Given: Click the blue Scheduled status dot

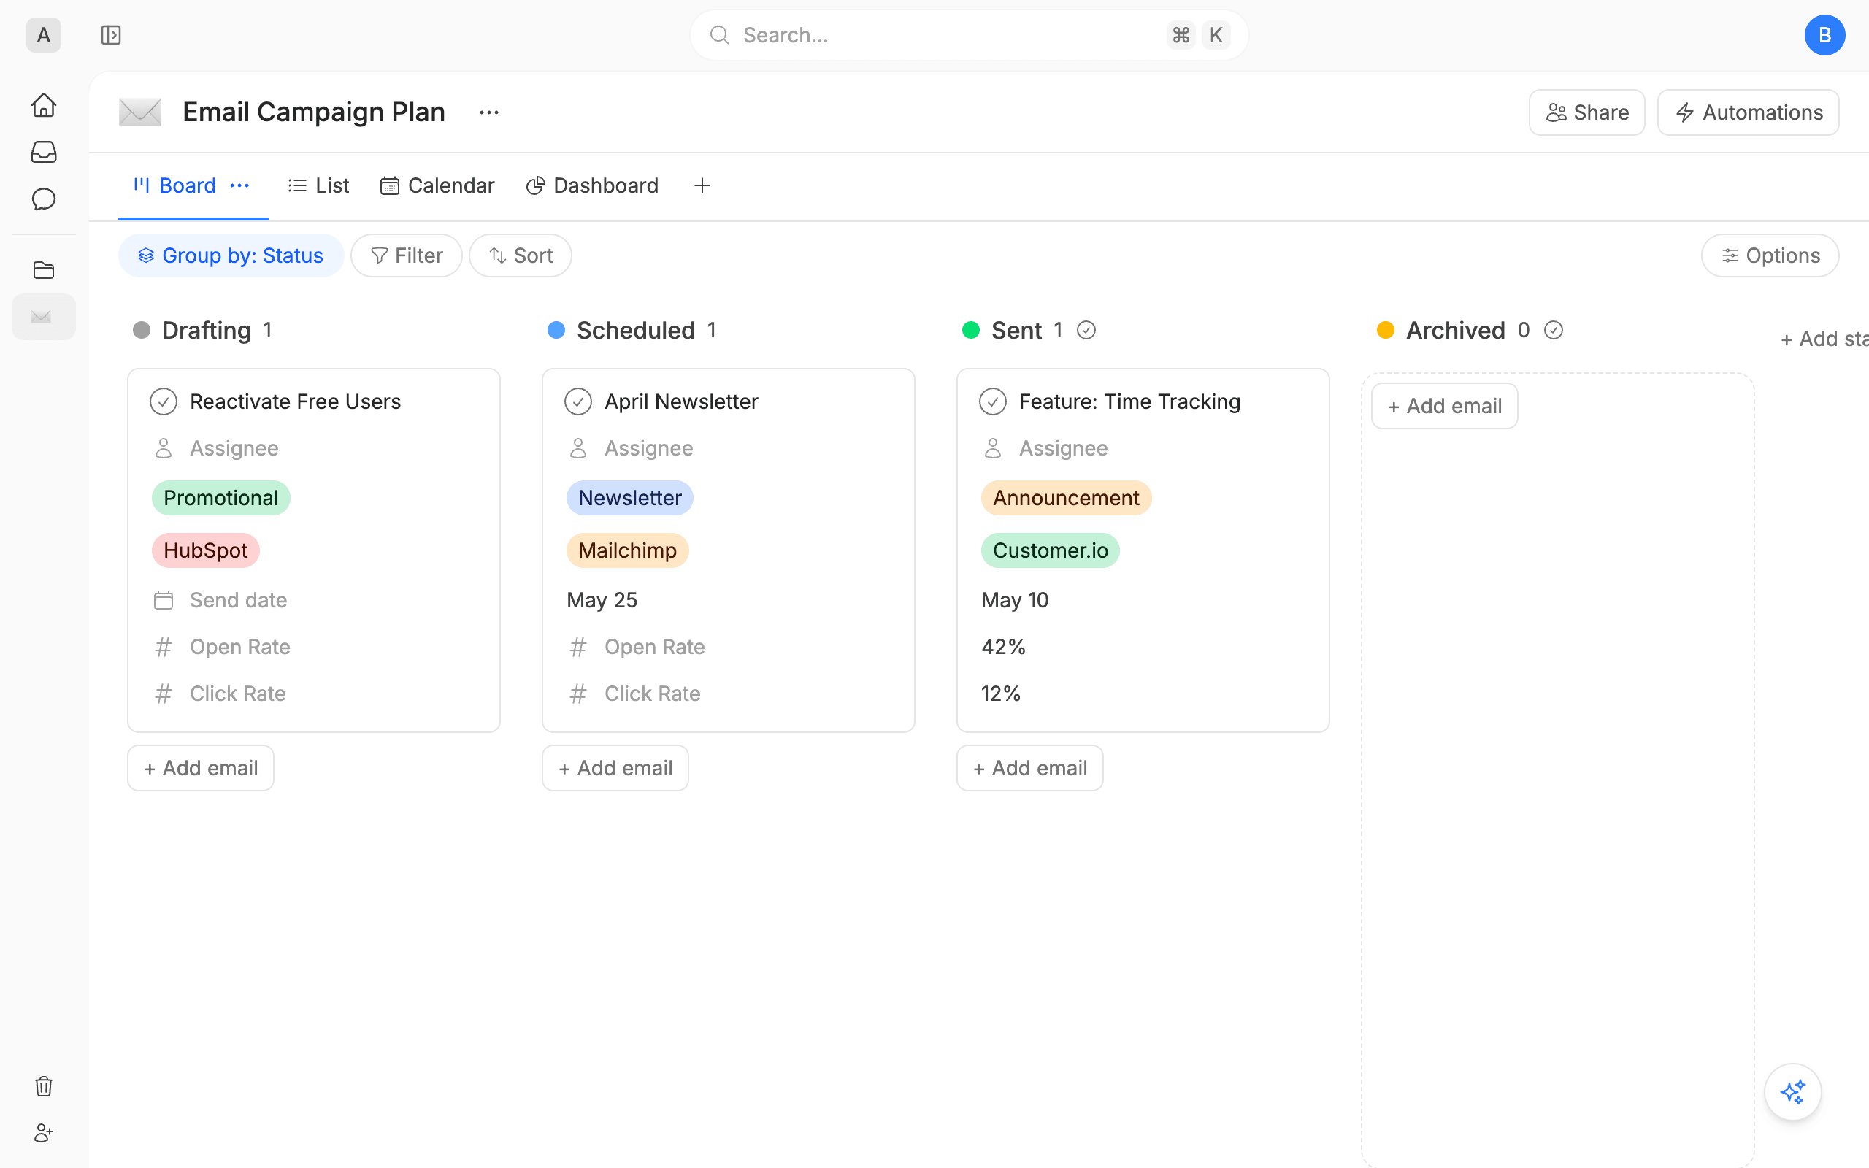Looking at the screenshot, I should (x=556, y=331).
